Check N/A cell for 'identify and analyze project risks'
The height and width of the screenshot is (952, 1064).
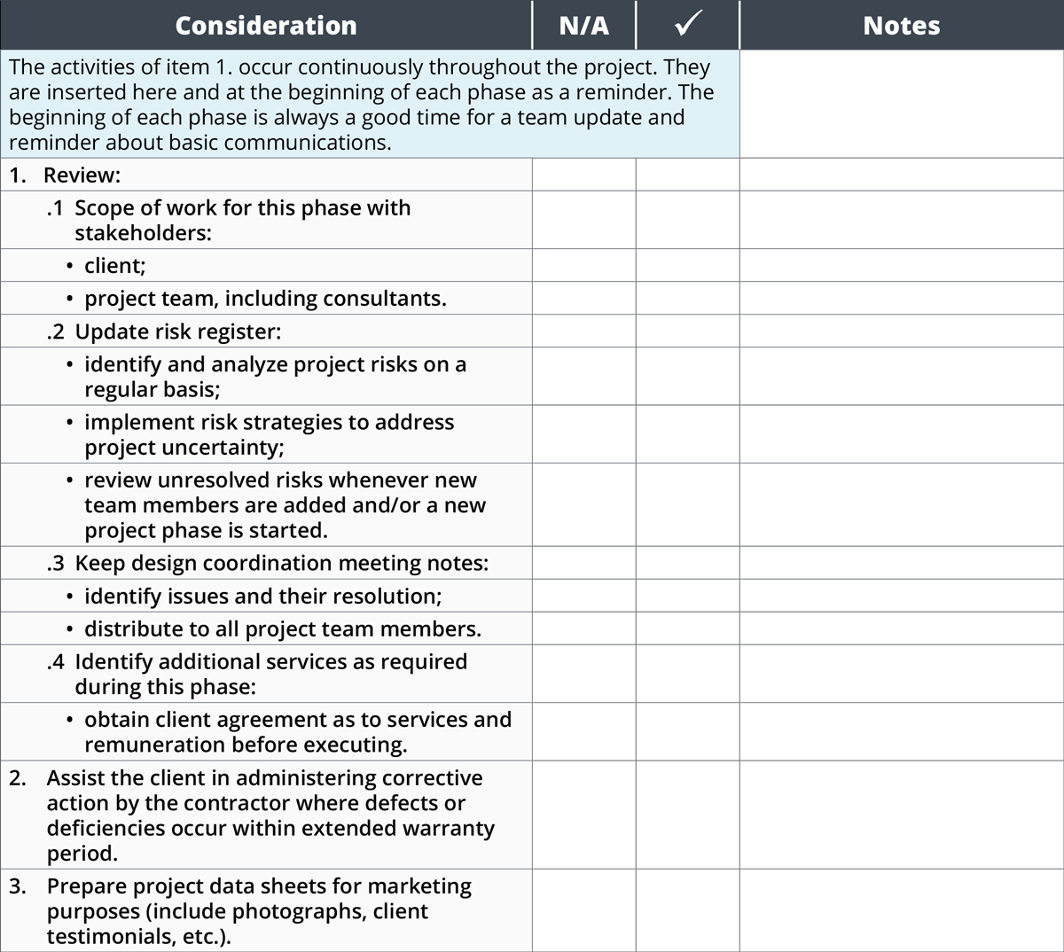(584, 376)
